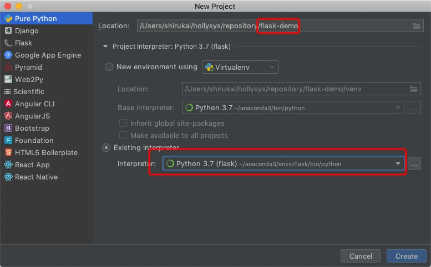Choose HTML5 Boilerplate project type
Screen dimensions: 431x267
[46, 152]
